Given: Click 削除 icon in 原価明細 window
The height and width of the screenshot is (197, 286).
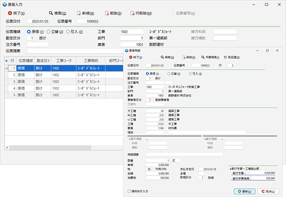Looking at the screenshot, I should click(x=184, y=57).
